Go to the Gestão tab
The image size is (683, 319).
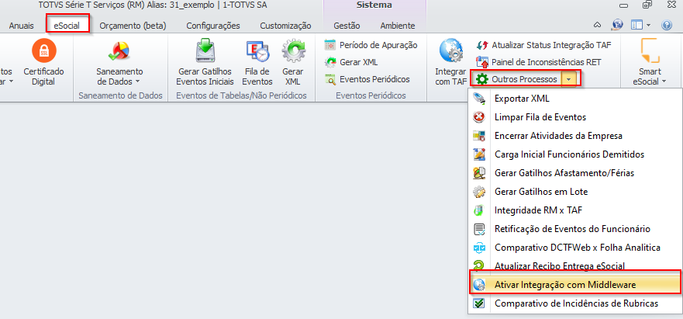coord(347,26)
